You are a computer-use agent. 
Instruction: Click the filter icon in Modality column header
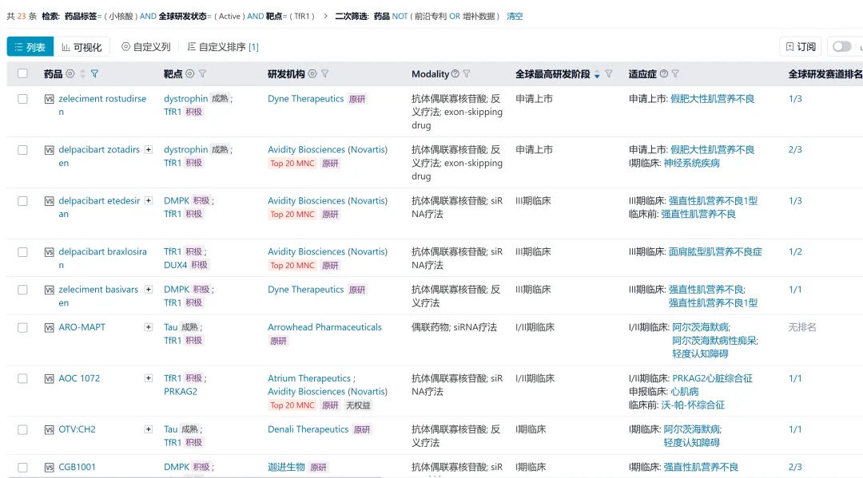[467, 73]
